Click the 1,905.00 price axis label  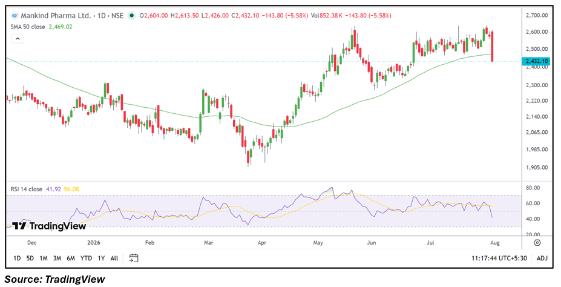point(537,168)
